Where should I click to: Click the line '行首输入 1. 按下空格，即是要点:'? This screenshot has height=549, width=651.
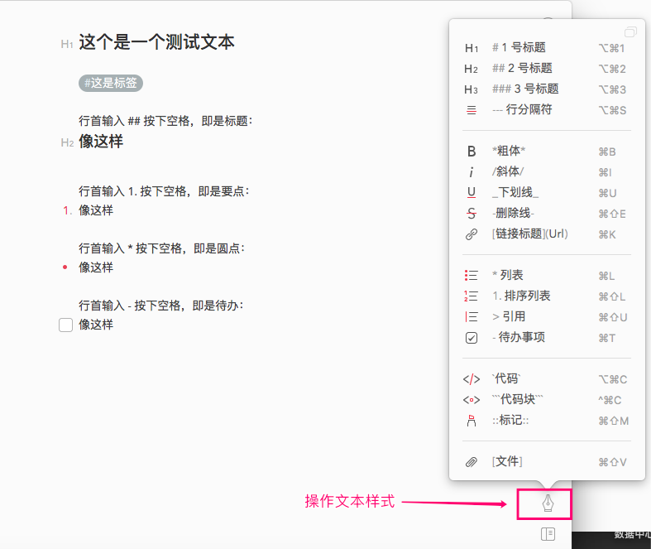tap(164, 191)
